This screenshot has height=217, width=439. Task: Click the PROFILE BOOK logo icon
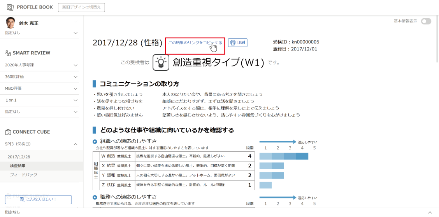pos(10,7)
